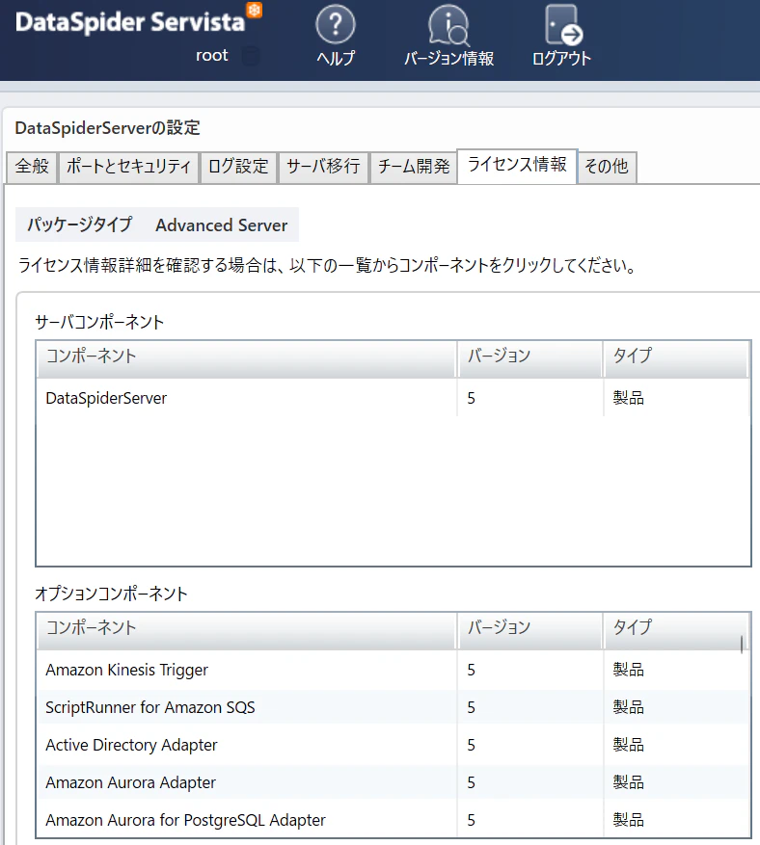This screenshot has width=760, height=845.
Task: Click コンポーネント header in option components table
Action: click(x=247, y=630)
